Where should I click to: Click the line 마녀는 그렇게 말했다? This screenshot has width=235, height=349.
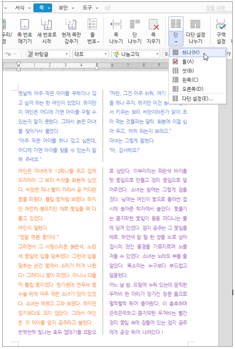(131, 141)
